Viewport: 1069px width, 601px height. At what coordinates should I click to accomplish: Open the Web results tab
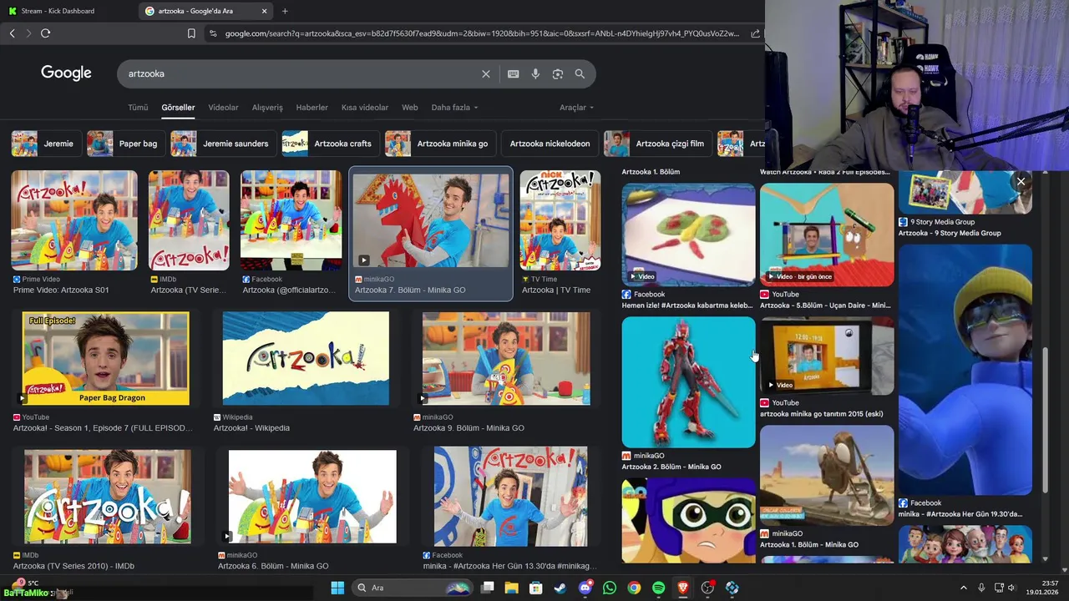pos(410,108)
